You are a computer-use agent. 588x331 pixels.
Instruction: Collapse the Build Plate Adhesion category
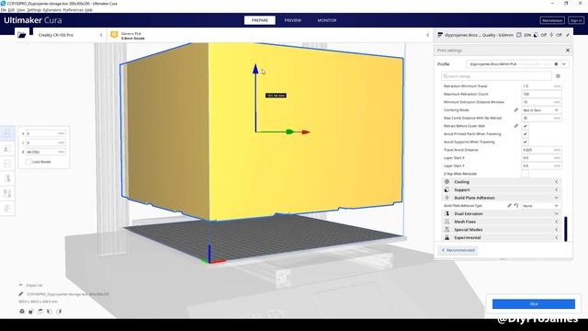click(502, 198)
